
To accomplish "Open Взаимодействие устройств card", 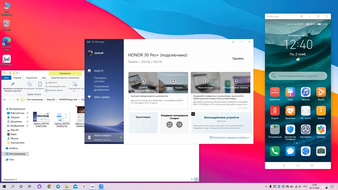I will click(x=221, y=123).
